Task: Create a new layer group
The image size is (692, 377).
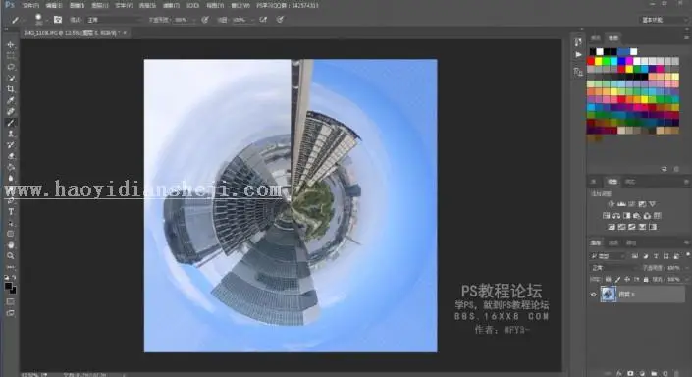Action: tap(654, 373)
